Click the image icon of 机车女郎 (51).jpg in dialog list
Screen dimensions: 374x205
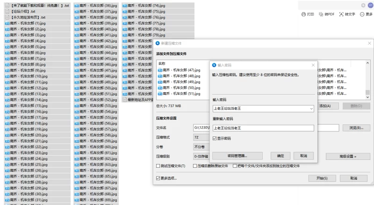pos(160,94)
